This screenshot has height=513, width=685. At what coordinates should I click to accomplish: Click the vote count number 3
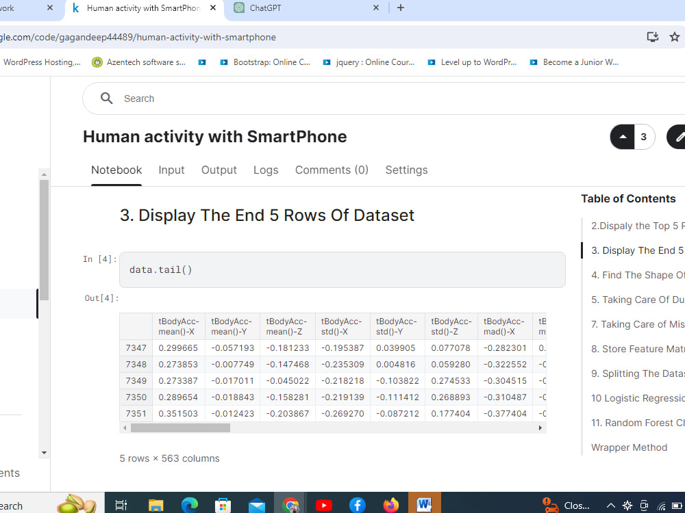pyautogui.click(x=643, y=137)
